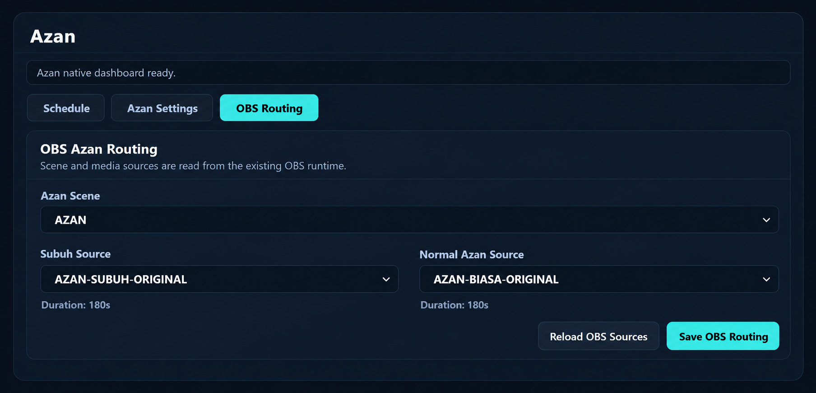Open the Azan Scene dropdown
Image resolution: width=816 pixels, height=393 pixels.
tap(409, 220)
